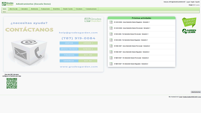The width and height of the screenshot is (201, 113).
Task: Open the Asistencia tab
Action: coord(35,9)
